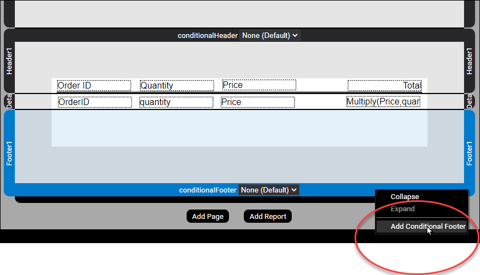Click the Add Page button
The image size is (480, 275).
tap(208, 216)
